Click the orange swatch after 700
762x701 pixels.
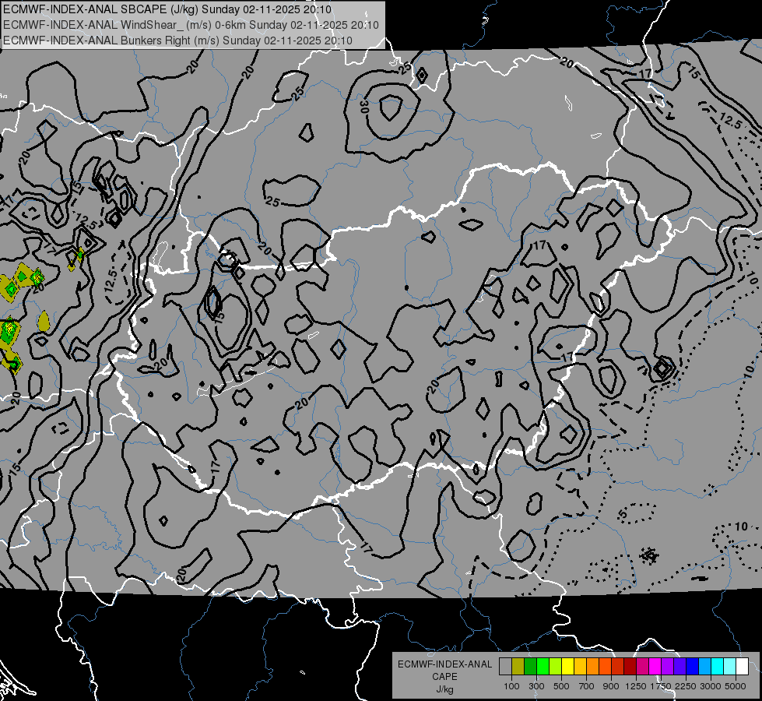click(x=592, y=667)
